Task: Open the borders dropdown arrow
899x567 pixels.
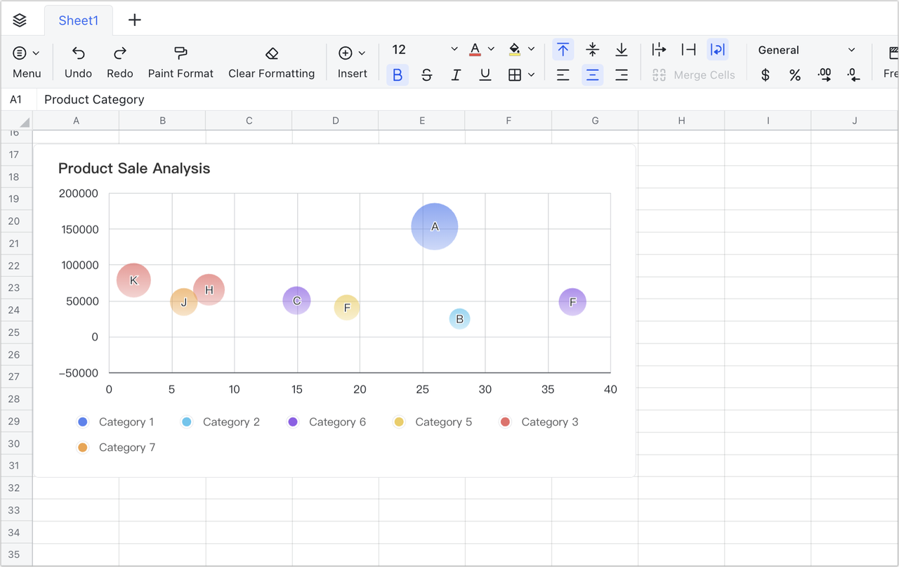Action: 532,75
